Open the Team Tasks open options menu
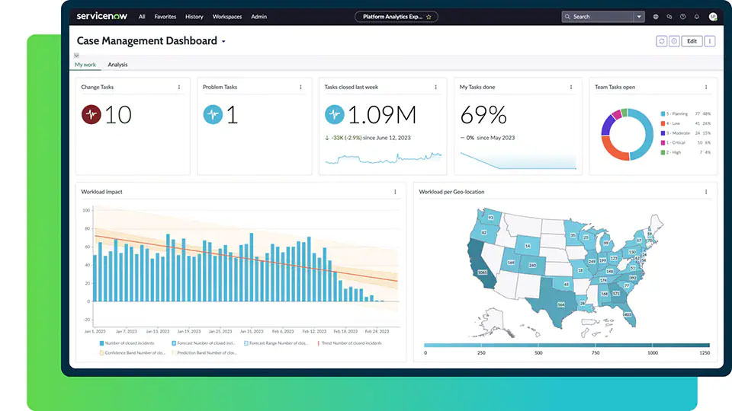 click(706, 87)
